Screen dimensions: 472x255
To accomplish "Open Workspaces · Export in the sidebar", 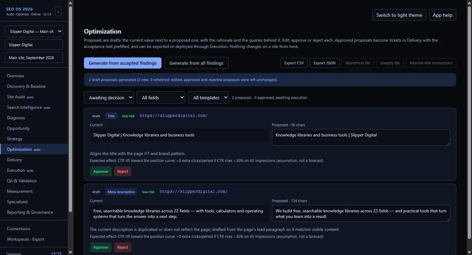I will coord(34,239).
